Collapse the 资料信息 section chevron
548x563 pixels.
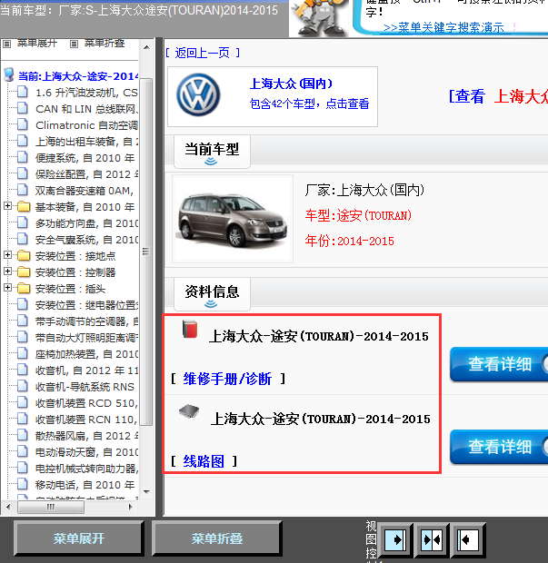point(211,304)
